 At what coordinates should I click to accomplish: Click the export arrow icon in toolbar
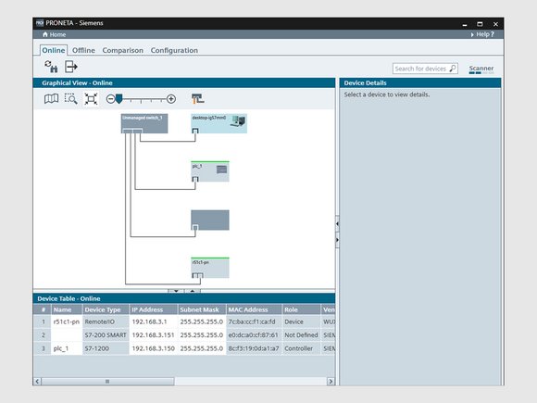click(x=71, y=67)
